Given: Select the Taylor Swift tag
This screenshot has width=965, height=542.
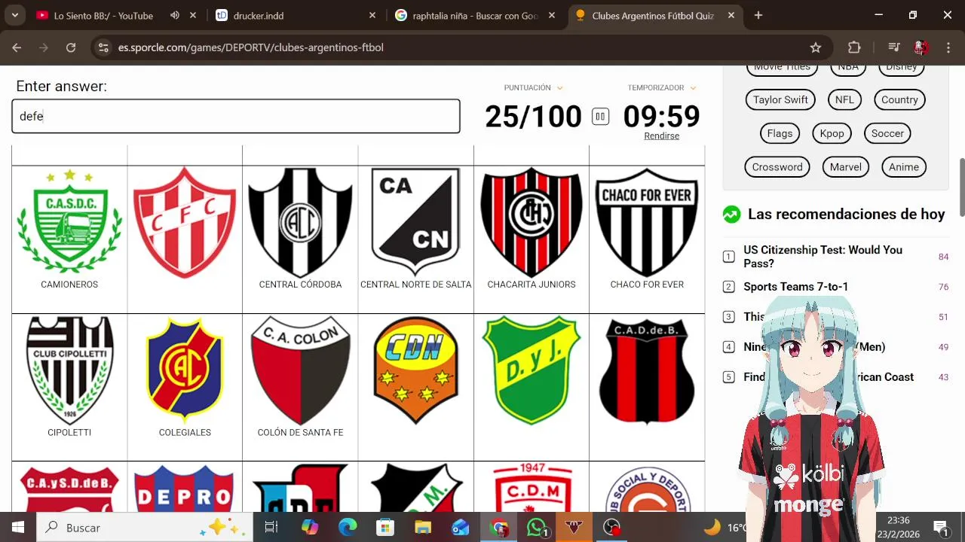Looking at the screenshot, I should 780,100.
